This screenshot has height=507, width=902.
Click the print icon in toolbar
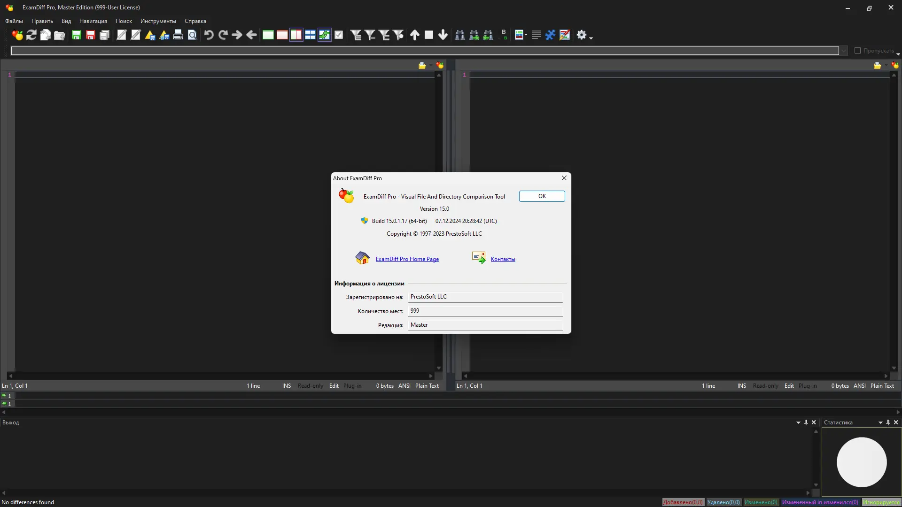[178, 35]
